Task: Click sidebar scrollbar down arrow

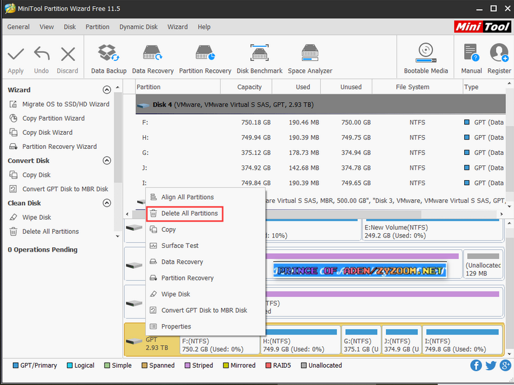Action: pyautogui.click(x=118, y=236)
